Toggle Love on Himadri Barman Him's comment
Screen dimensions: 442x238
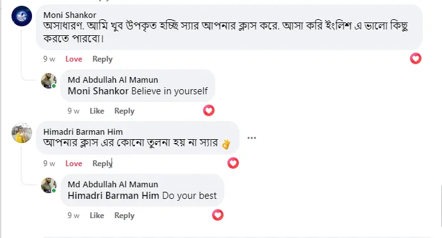click(74, 164)
